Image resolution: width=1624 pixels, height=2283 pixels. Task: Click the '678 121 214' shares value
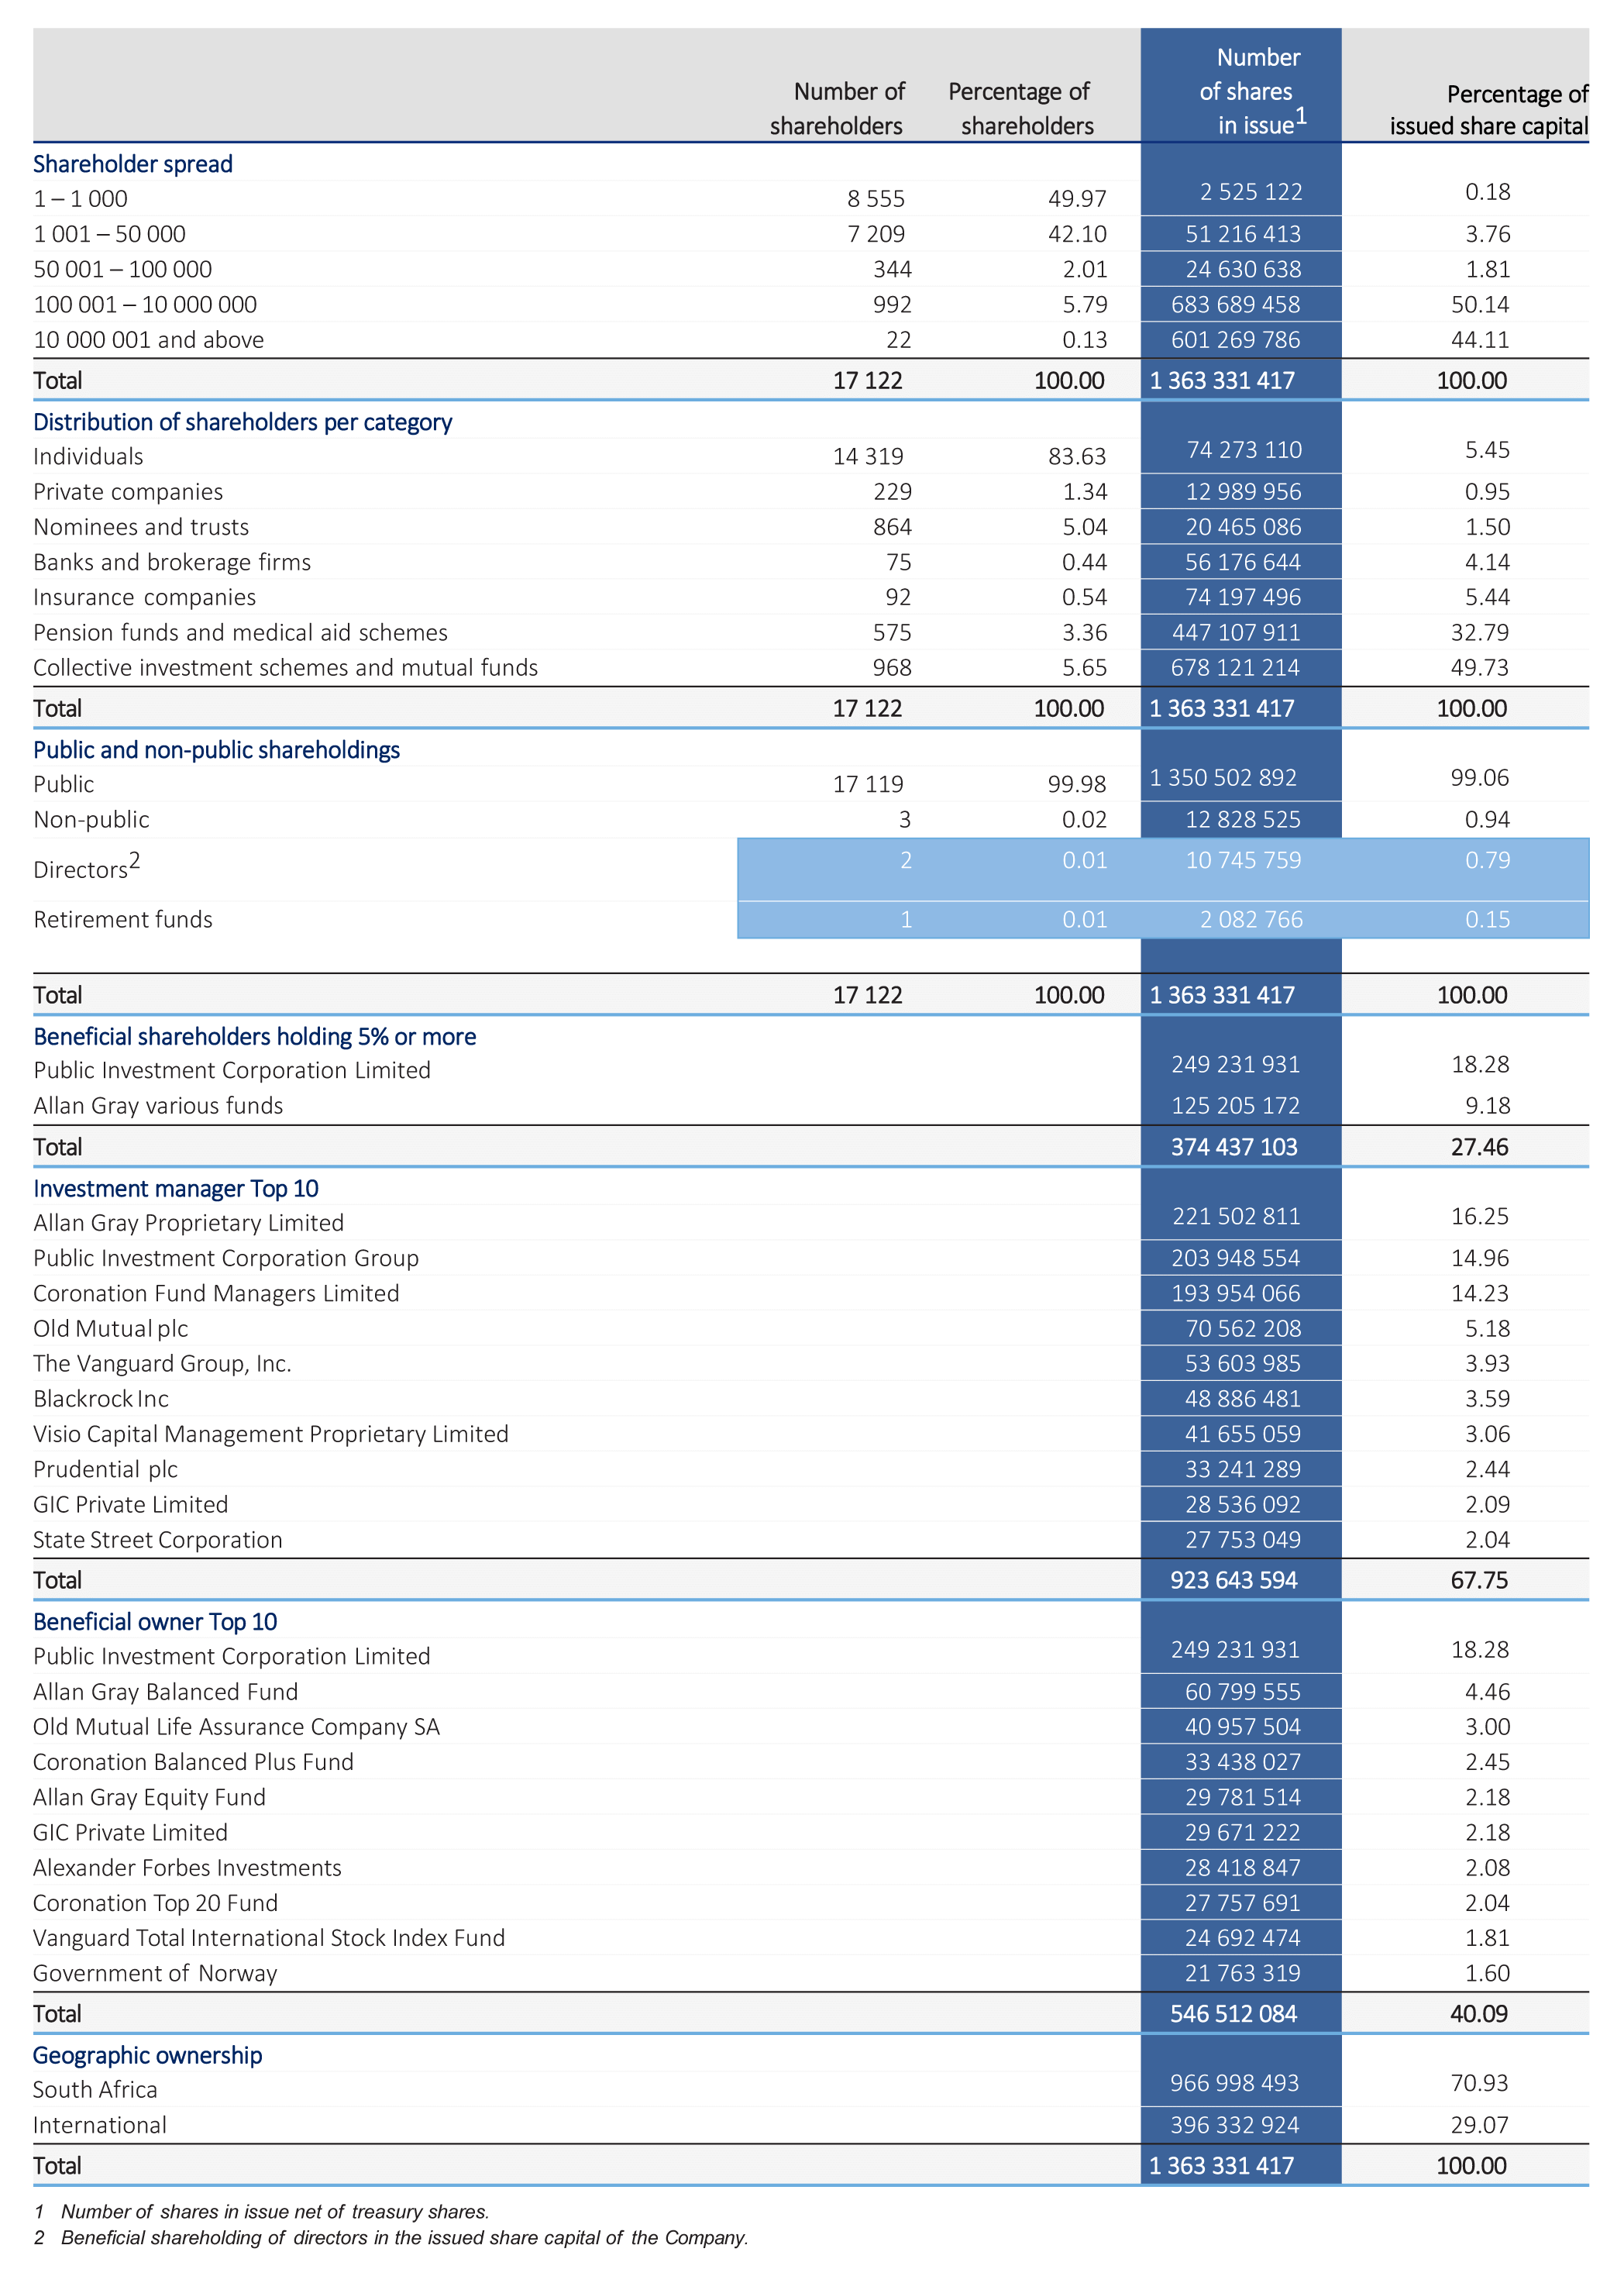tap(1235, 668)
